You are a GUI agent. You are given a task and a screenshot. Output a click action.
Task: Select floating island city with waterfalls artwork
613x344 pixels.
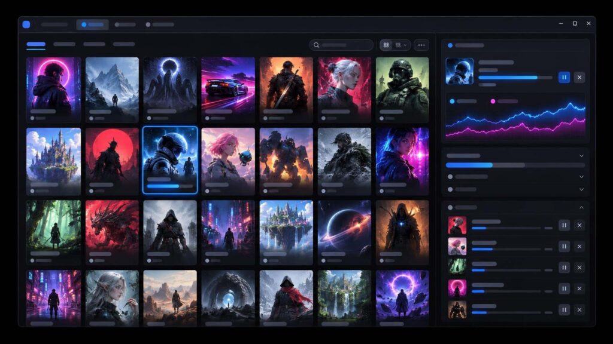point(286,232)
